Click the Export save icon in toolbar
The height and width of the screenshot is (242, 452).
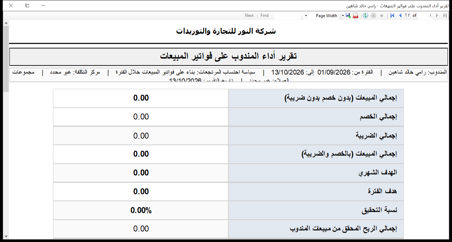pos(348,16)
